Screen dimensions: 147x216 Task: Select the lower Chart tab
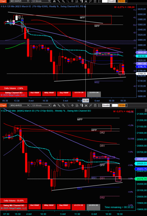click(3, 105)
